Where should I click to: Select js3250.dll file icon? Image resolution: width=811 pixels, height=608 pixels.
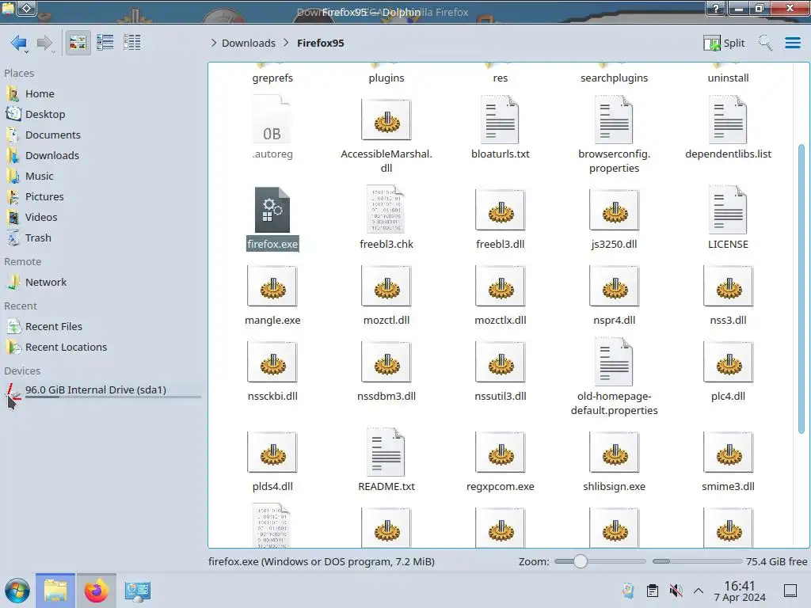(x=614, y=210)
